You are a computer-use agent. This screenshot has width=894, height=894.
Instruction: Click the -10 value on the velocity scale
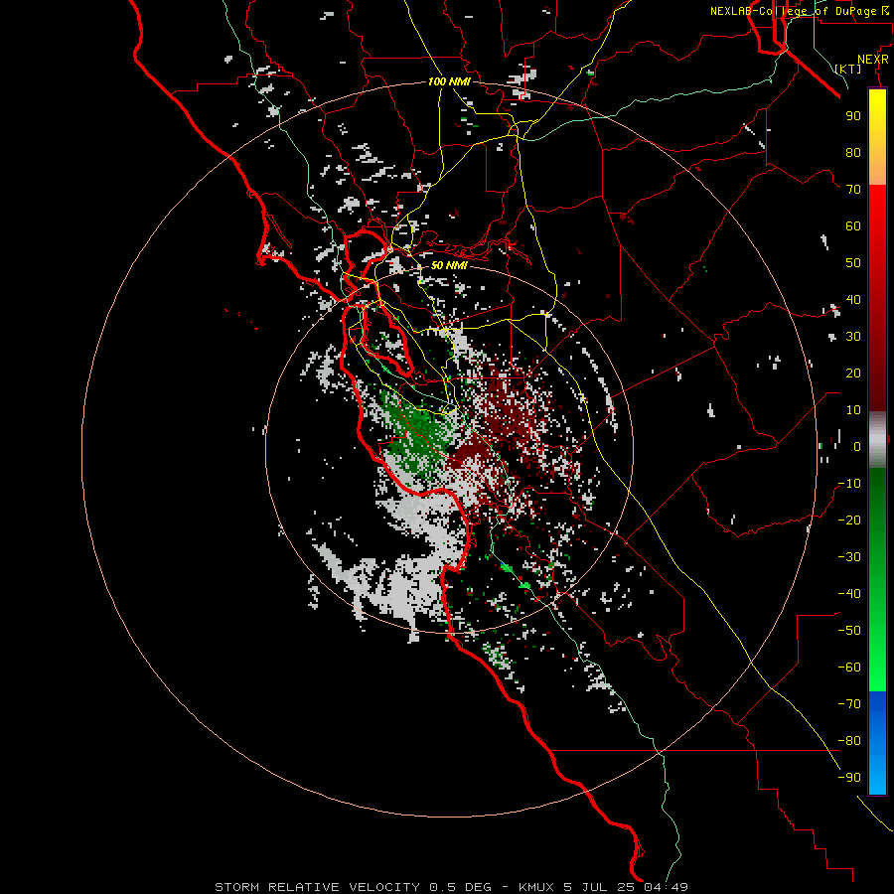[849, 484]
